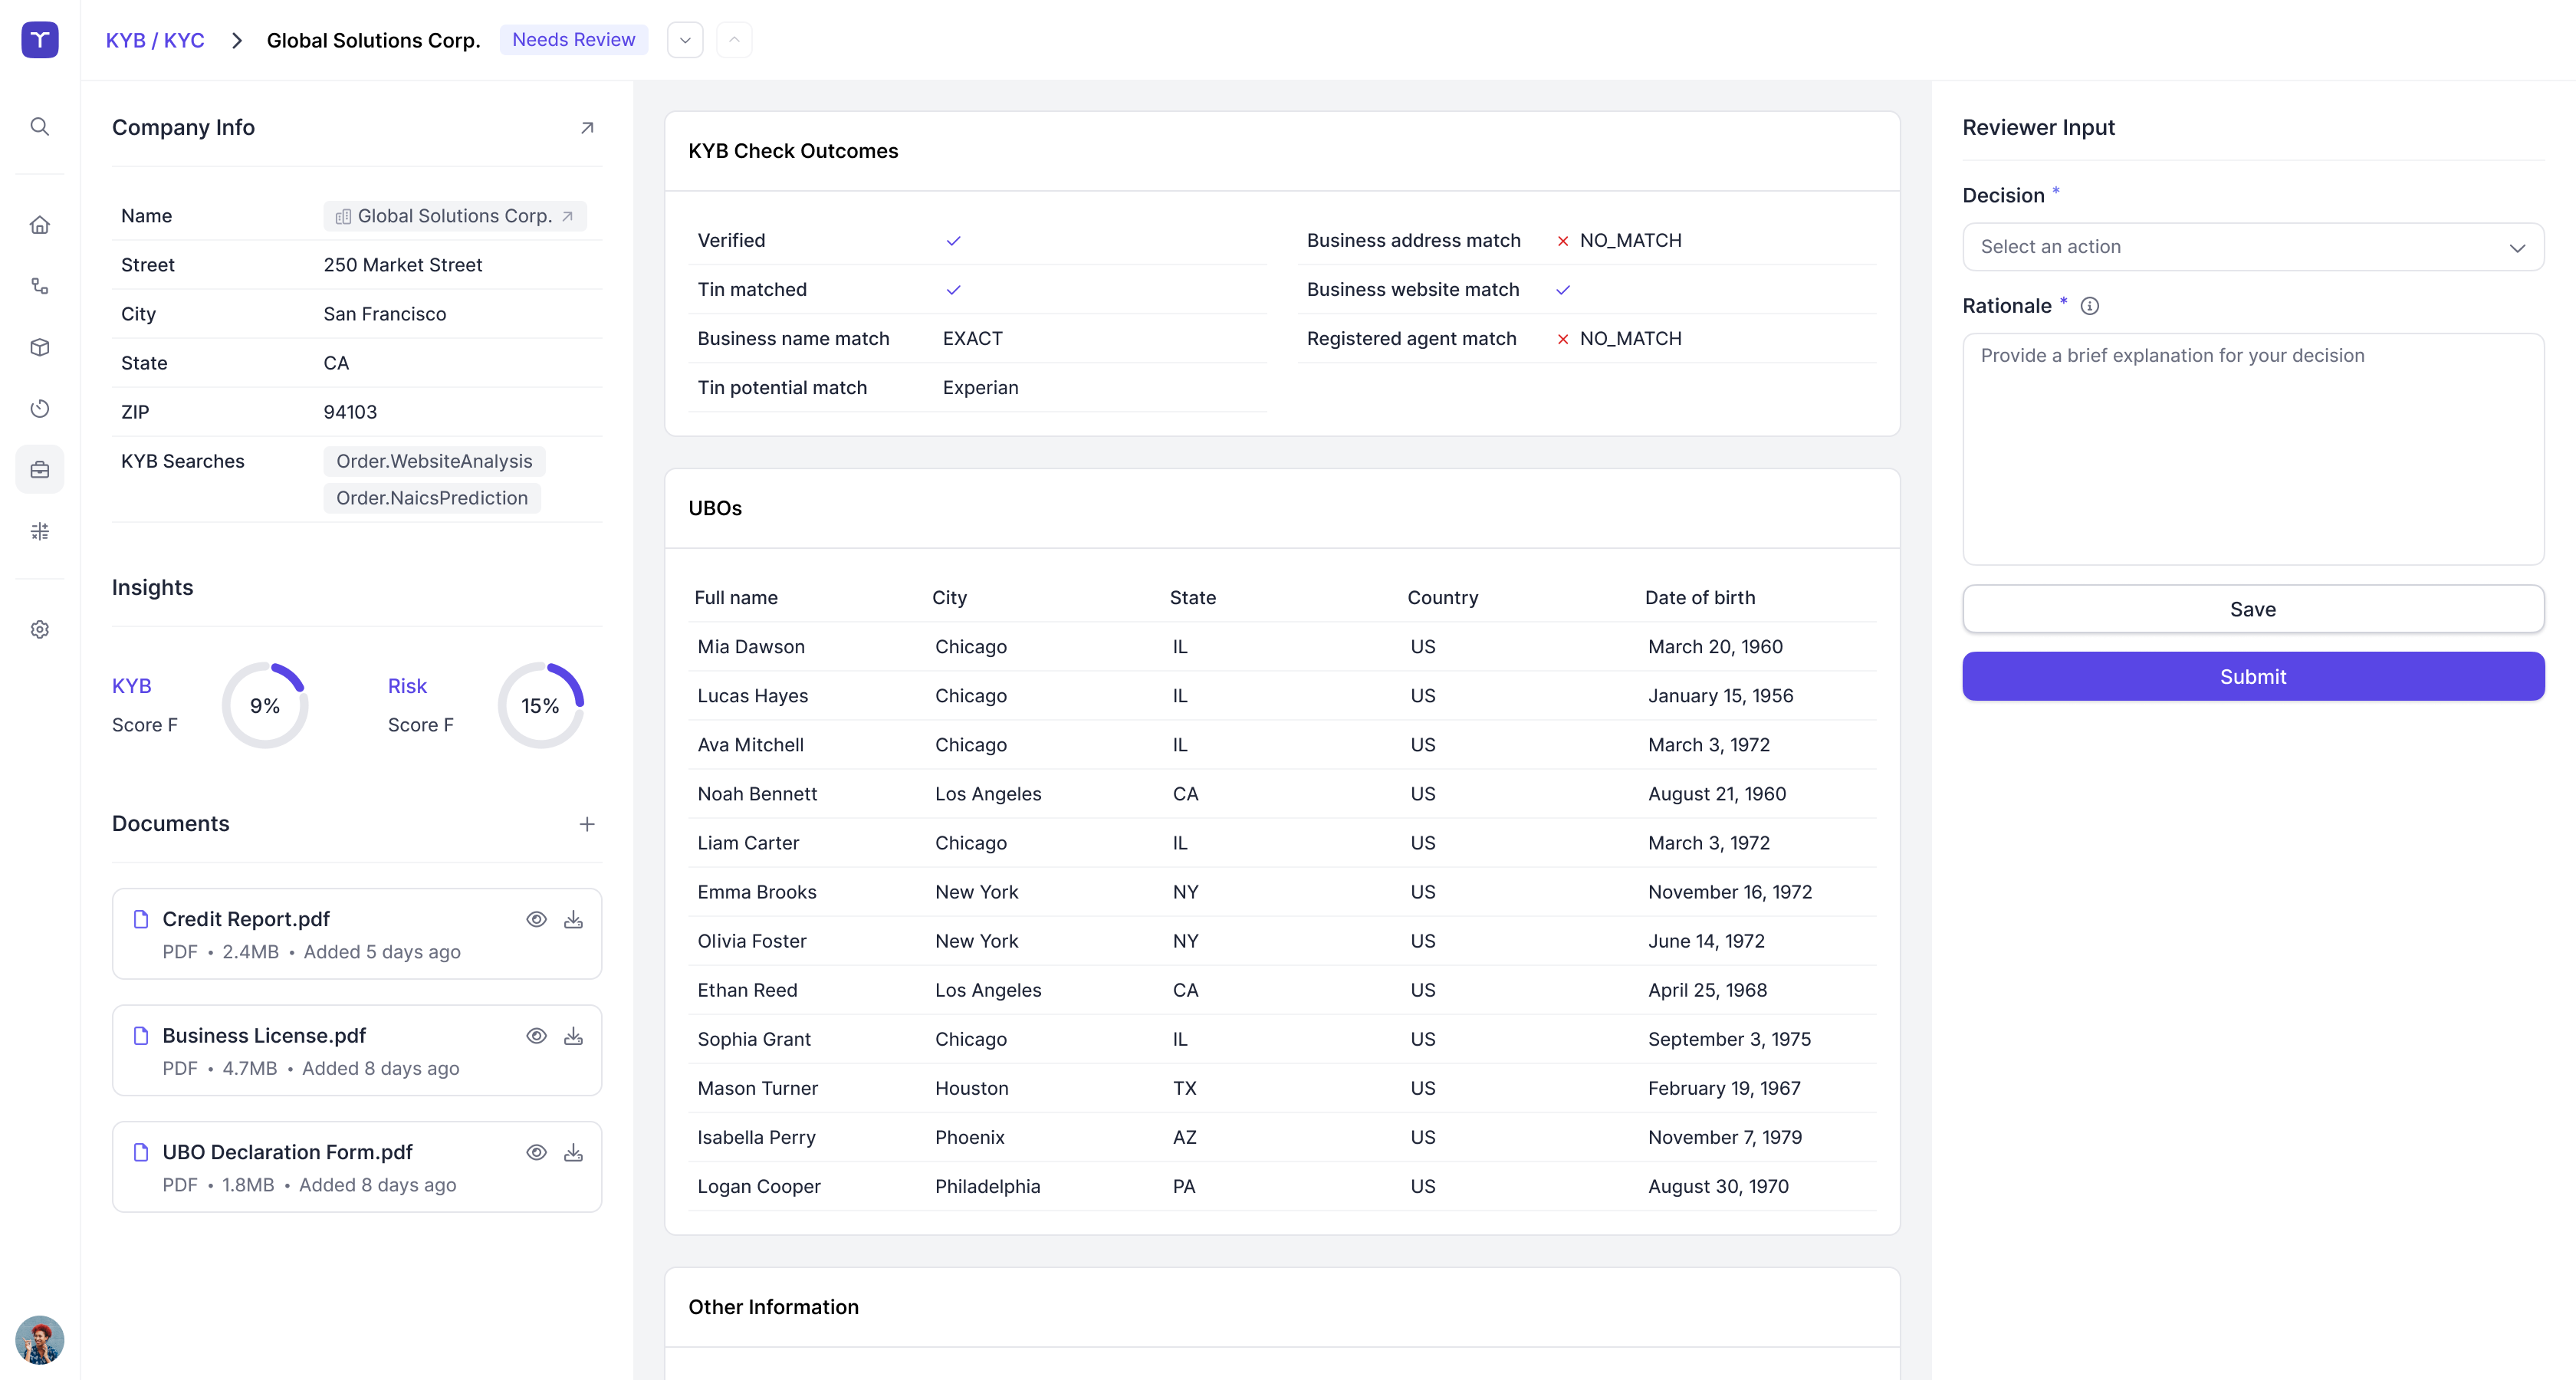Viewport: 2576px width, 1380px height.
Task: Click the Save button
Action: tap(2252, 609)
